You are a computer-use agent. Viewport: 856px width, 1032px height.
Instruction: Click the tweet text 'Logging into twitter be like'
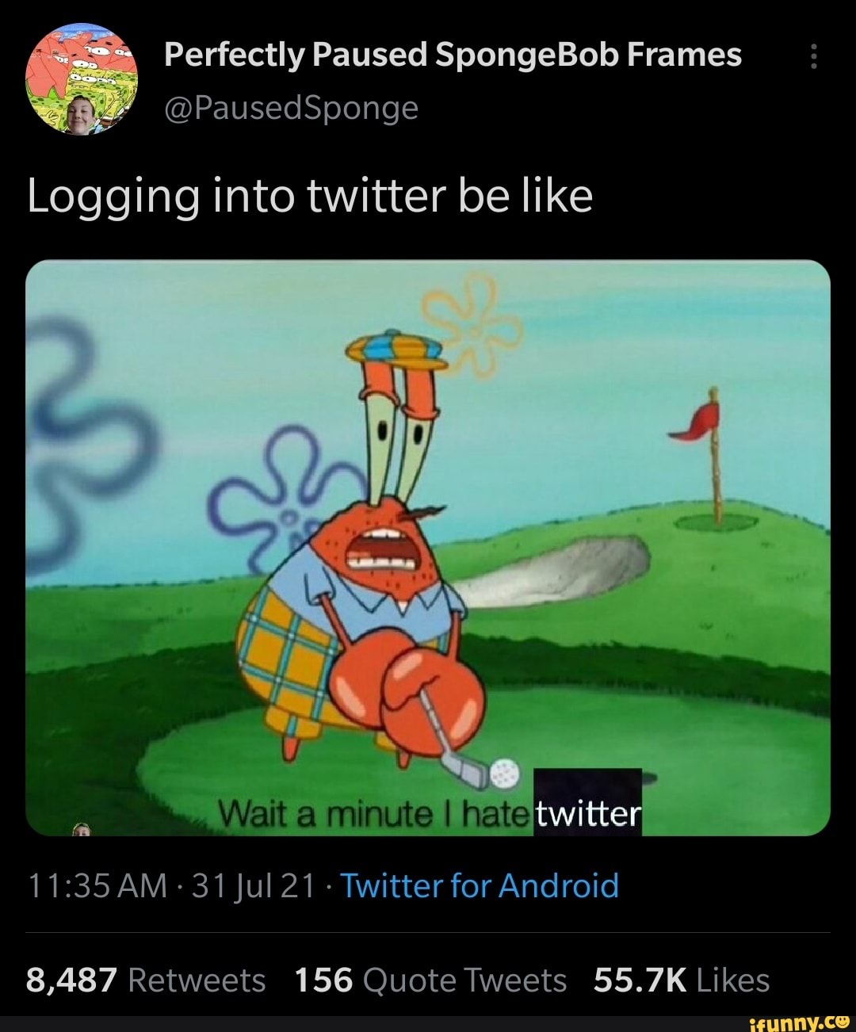pos(310,197)
